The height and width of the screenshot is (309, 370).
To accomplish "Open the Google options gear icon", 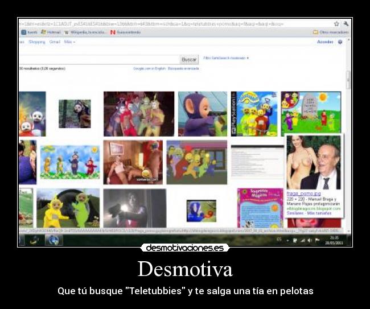I will pyautogui.click(x=340, y=42).
